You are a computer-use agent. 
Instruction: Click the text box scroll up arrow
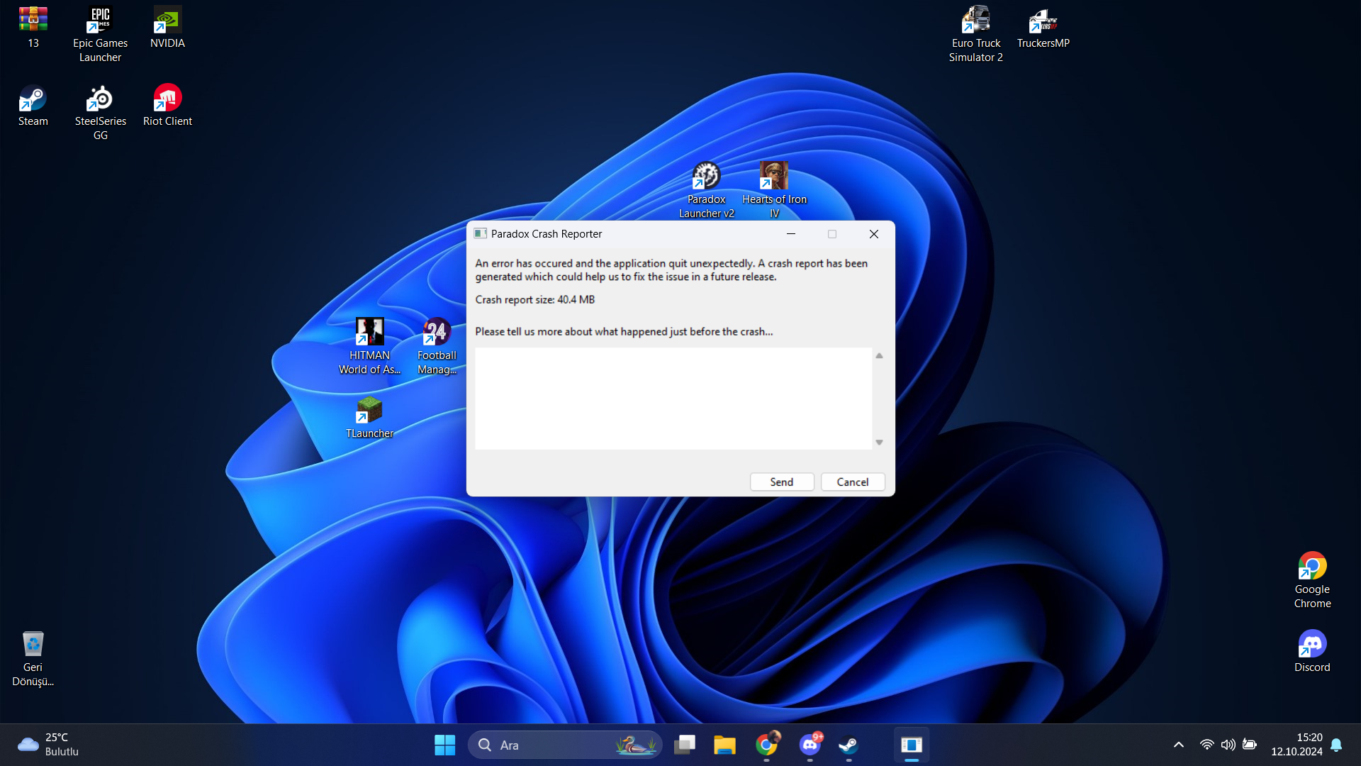[879, 356]
